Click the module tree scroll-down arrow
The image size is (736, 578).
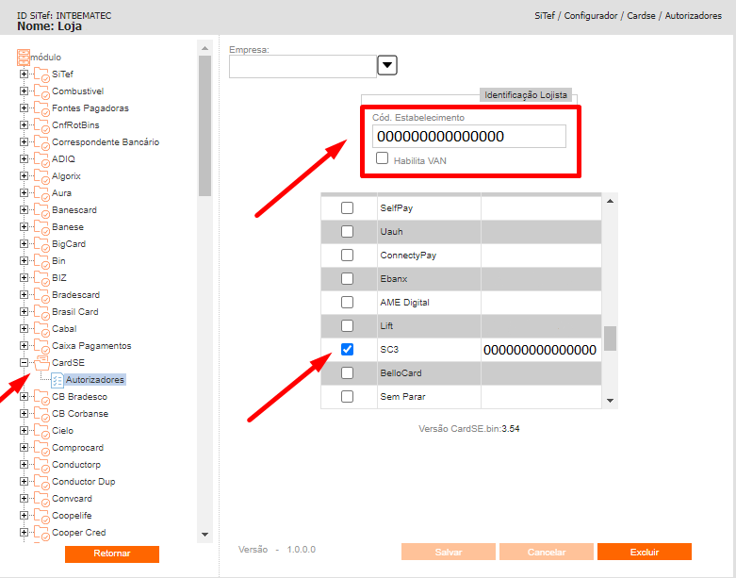pyautogui.click(x=204, y=535)
